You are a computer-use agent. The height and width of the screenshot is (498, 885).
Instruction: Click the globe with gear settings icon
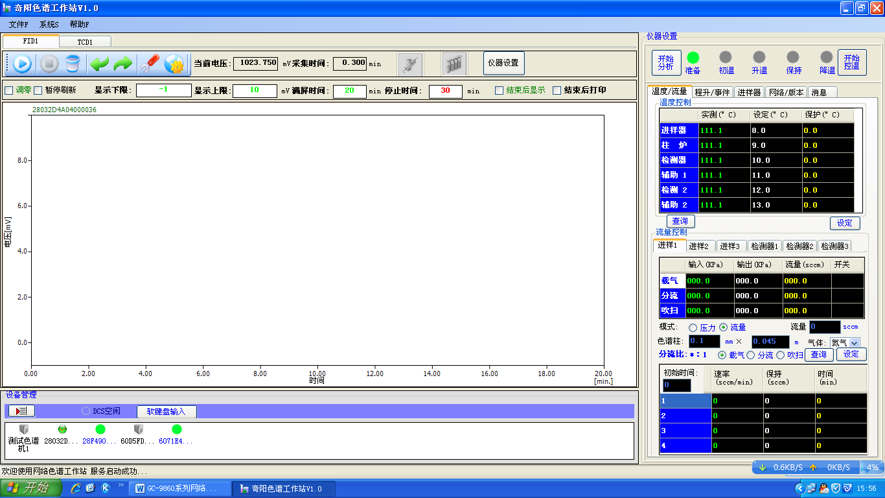click(x=174, y=64)
